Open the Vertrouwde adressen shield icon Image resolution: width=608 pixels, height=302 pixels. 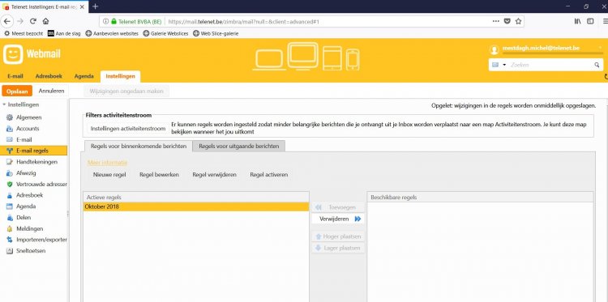10,185
